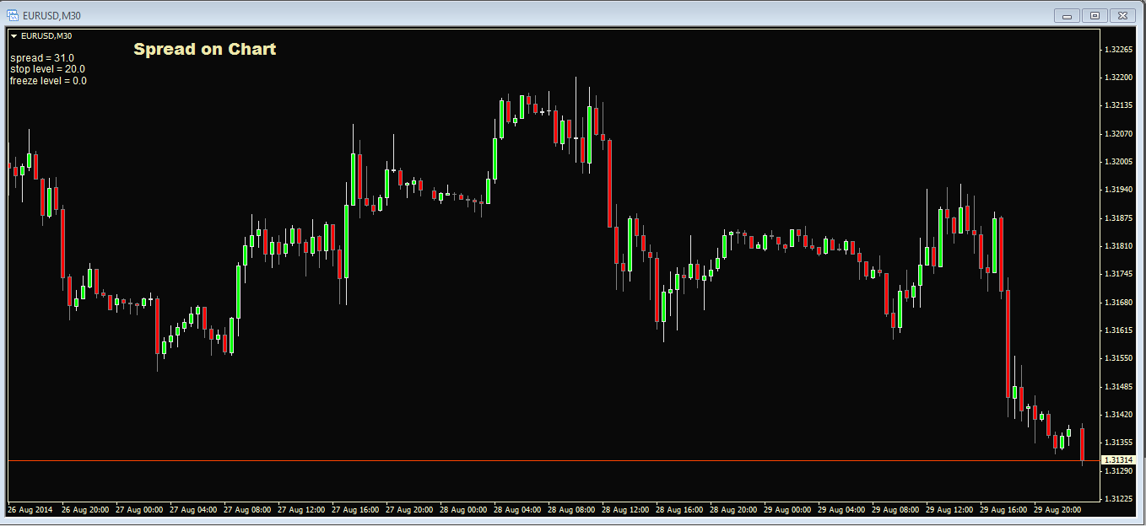This screenshot has width=1146, height=526.
Task: Click the '26 Aug 2014' time axis label
Action: 30,510
